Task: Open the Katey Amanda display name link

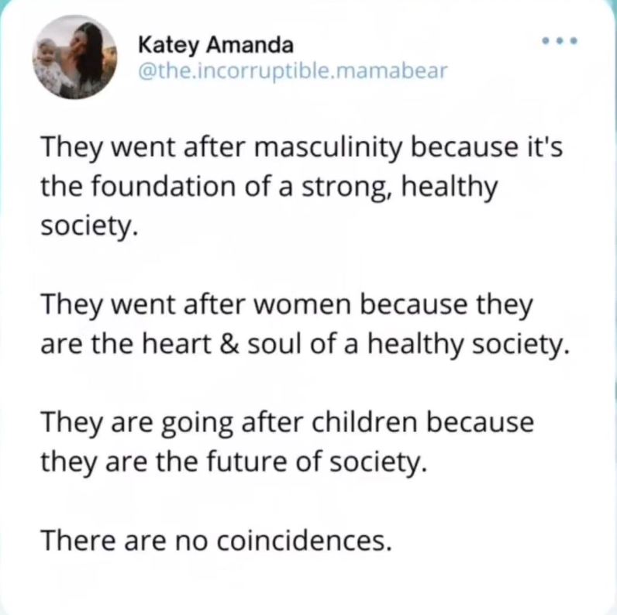Action: [215, 45]
